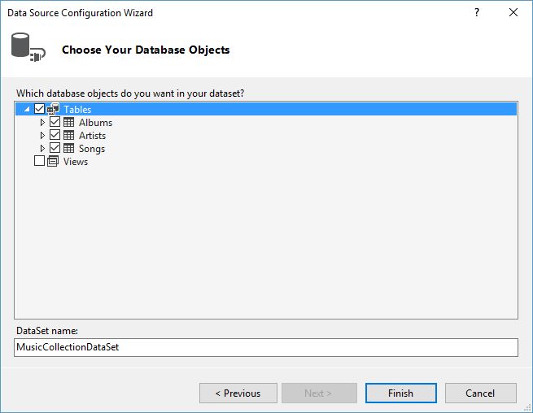Expand the Songs table node
Screen dimensions: 533x413
[x=42, y=149]
